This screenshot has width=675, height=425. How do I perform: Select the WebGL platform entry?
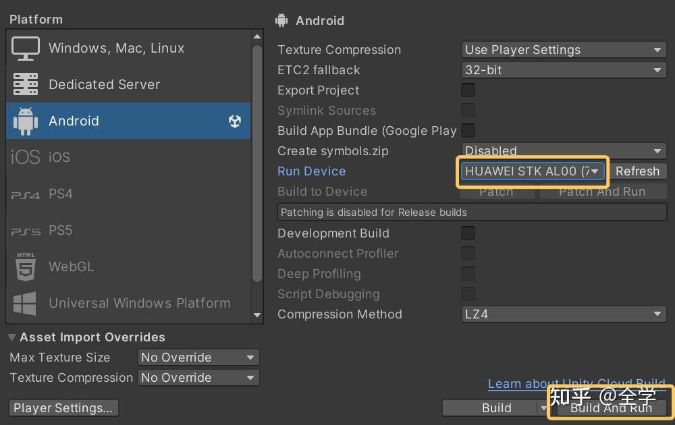(x=72, y=267)
